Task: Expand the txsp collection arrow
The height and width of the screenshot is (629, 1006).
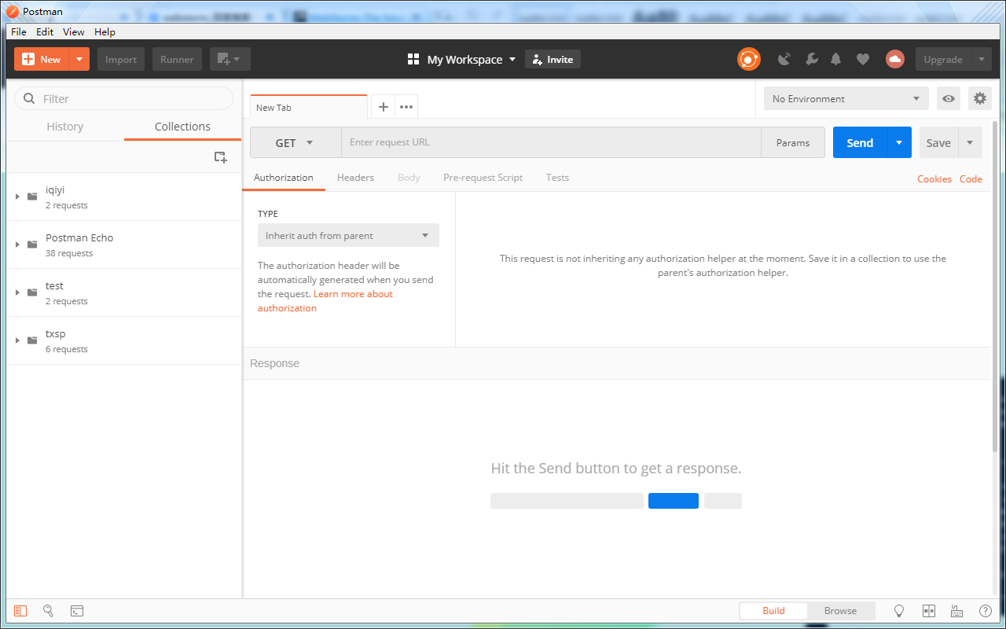Action: pos(17,340)
